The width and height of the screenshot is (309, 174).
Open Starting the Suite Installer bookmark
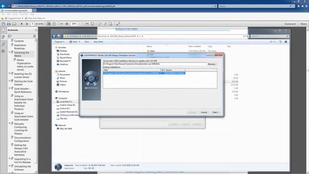pos(24,83)
